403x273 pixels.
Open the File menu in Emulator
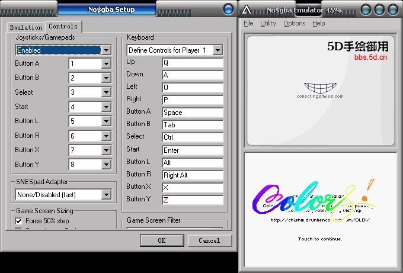(248, 23)
